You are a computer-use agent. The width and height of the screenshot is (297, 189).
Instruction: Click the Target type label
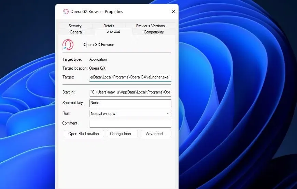(72, 59)
